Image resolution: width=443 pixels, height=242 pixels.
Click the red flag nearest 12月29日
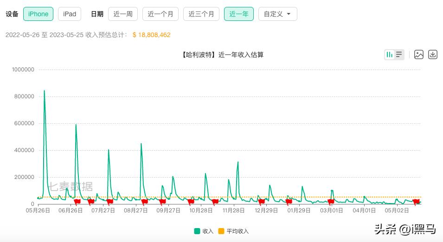261,202
